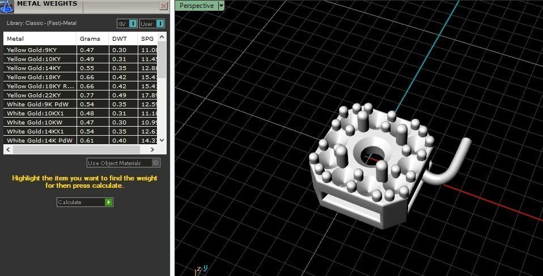Select the White Gold:9K PdW row
543x276 pixels.
pos(80,104)
